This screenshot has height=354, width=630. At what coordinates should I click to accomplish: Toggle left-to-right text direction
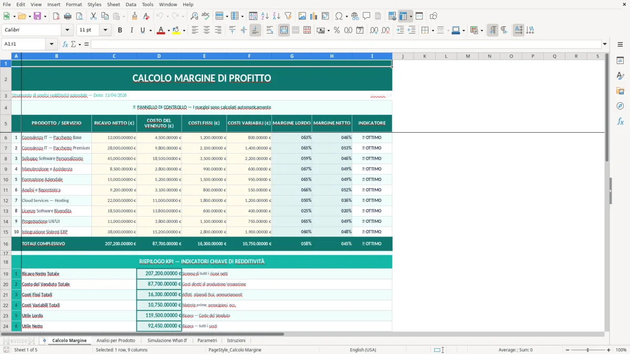click(492, 30)
